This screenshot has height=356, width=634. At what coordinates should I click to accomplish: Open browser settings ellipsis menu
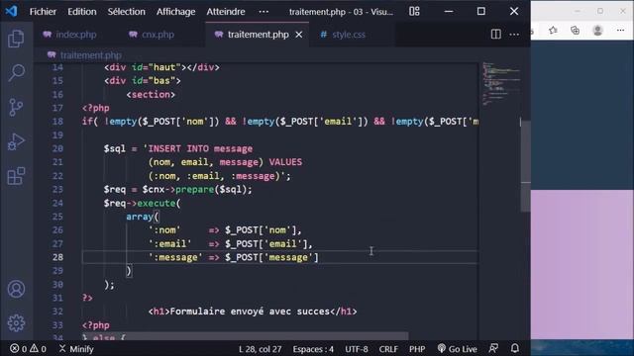coord(621,31)
